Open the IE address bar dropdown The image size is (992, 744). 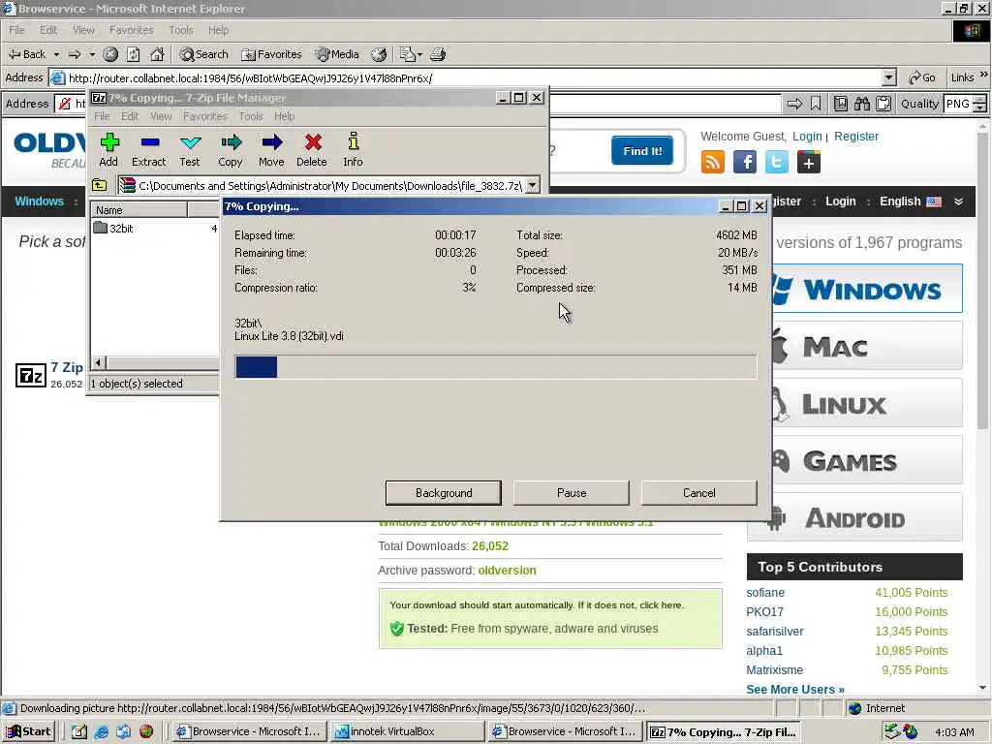889,77
